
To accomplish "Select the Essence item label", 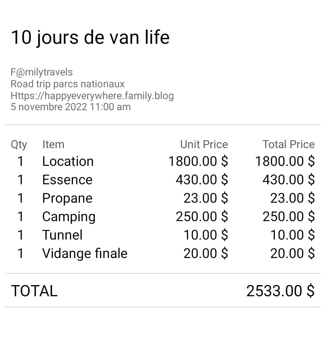I will coord(67,180).
